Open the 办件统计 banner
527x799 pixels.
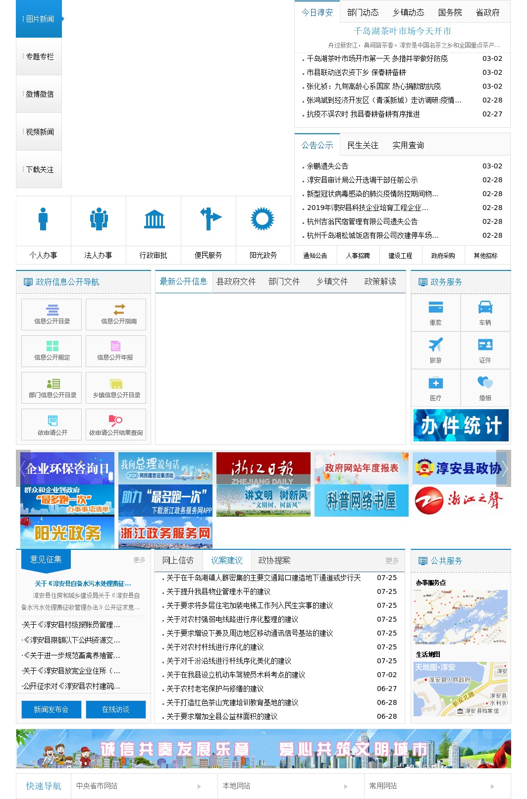pos(461,425)
